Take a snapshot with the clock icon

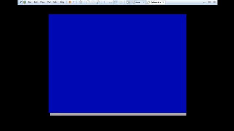pos(88,2)
